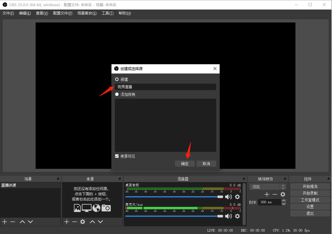Undock the Mixer panel float icon
The image size is (332, 234).
[244, 179]
